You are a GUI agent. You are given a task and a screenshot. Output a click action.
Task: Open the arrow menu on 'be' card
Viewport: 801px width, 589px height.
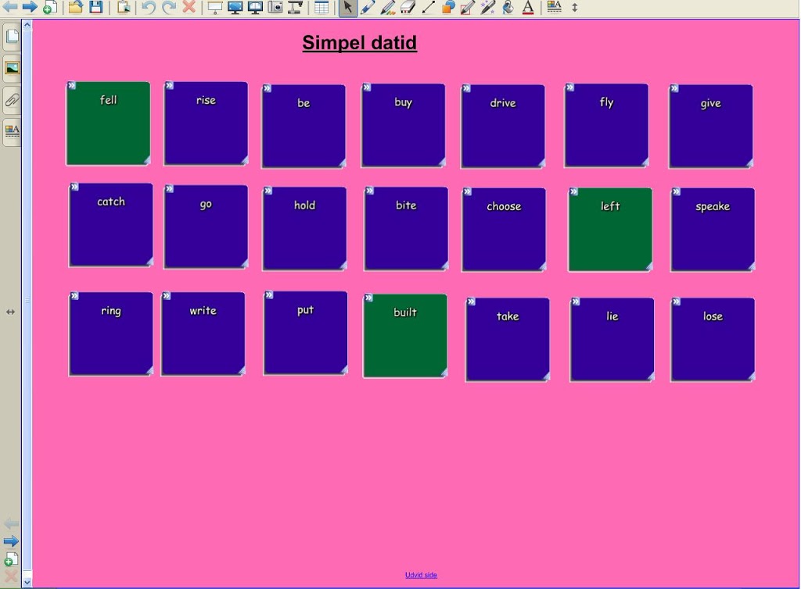tap(268, 89)
